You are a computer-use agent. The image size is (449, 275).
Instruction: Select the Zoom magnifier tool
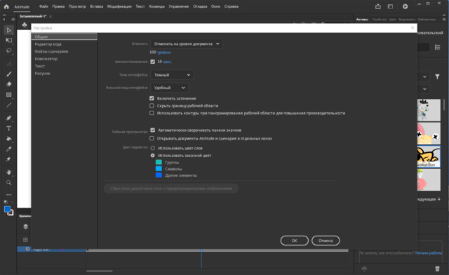pos(9,182)
